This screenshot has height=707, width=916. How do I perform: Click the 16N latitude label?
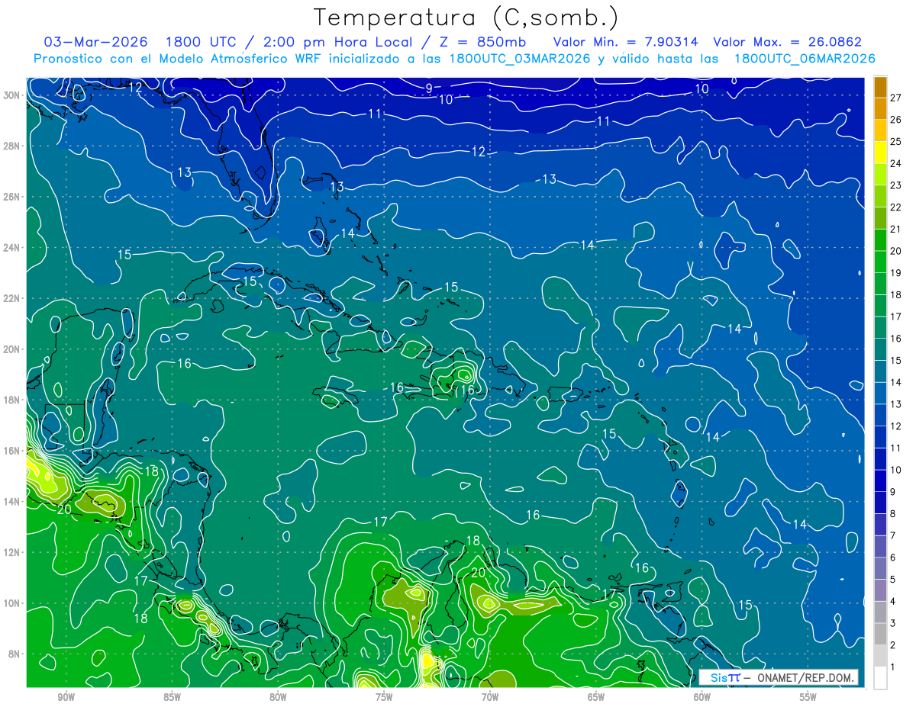tap(13, 451)
